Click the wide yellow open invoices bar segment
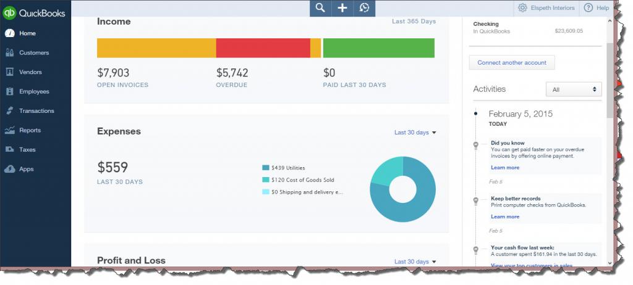The image size is (633, 285). click(156, 48)
